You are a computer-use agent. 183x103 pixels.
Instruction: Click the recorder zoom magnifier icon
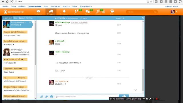pos(114,99)
